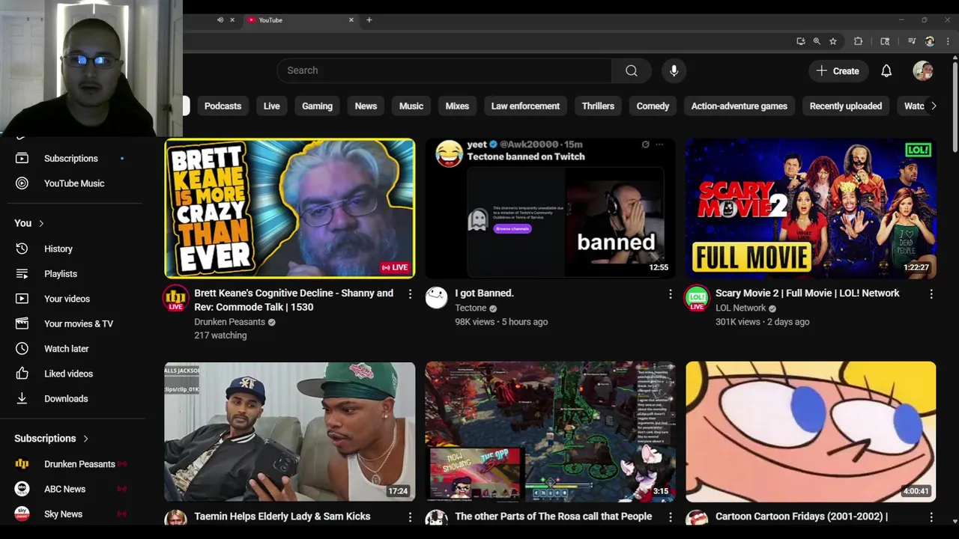The width and height of the screenshot is (959, 539).
Task: Click the YouTube Music sidebar icon
Action: point(22,183)
